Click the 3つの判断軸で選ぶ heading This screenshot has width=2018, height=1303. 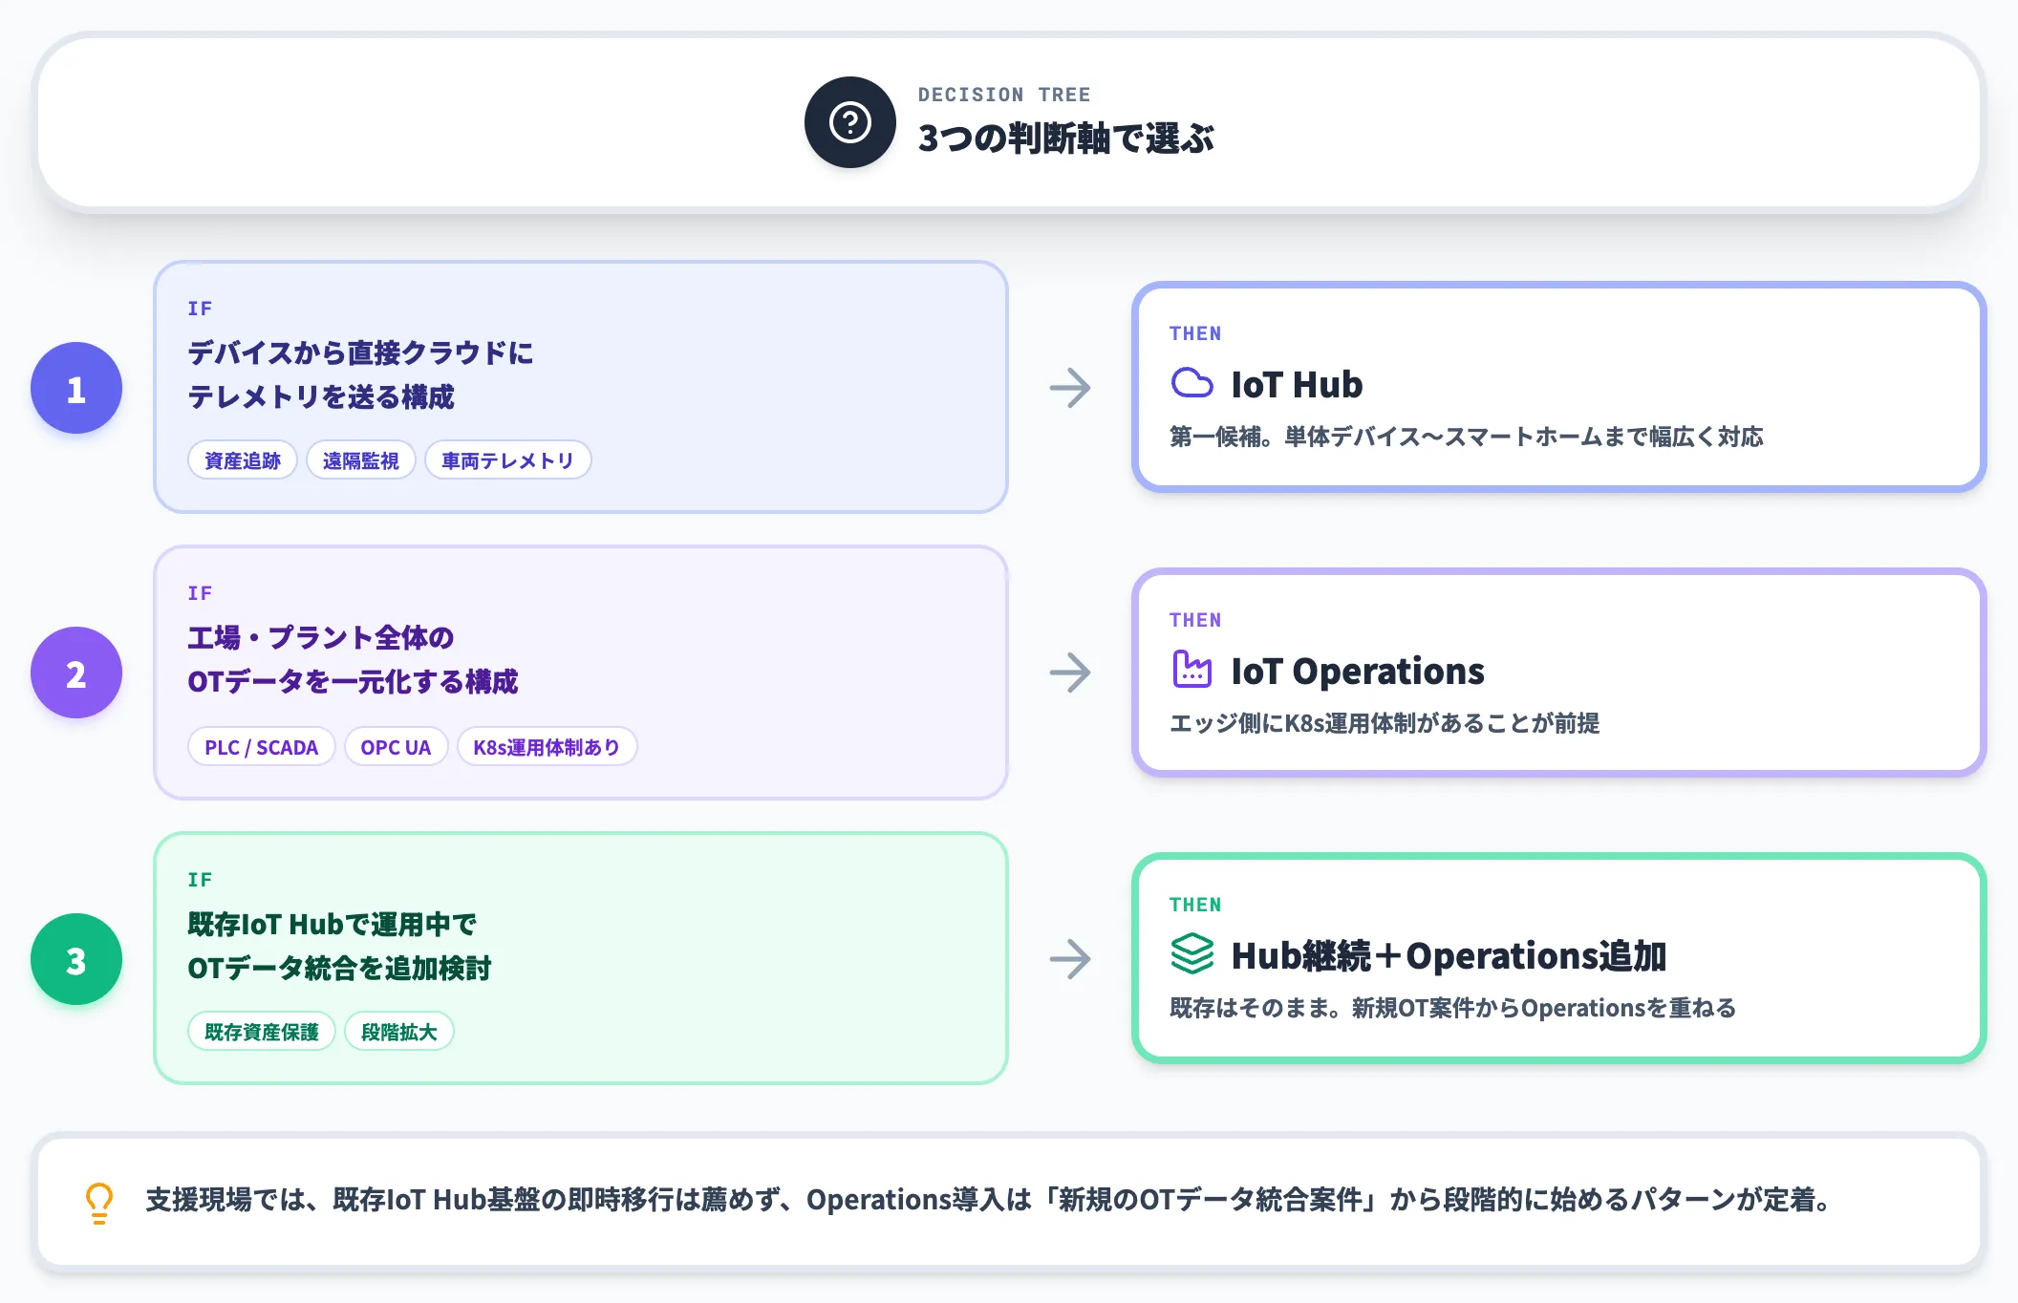coord(1065,139)
